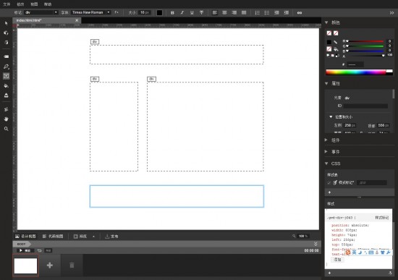Collapse the 属性 properties panel
The image size is (398, 280).
(326, 83)
